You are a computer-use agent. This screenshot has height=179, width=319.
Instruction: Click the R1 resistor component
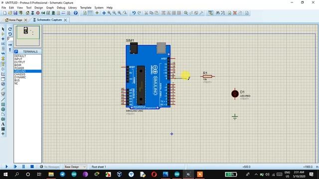tap(207, 77)
